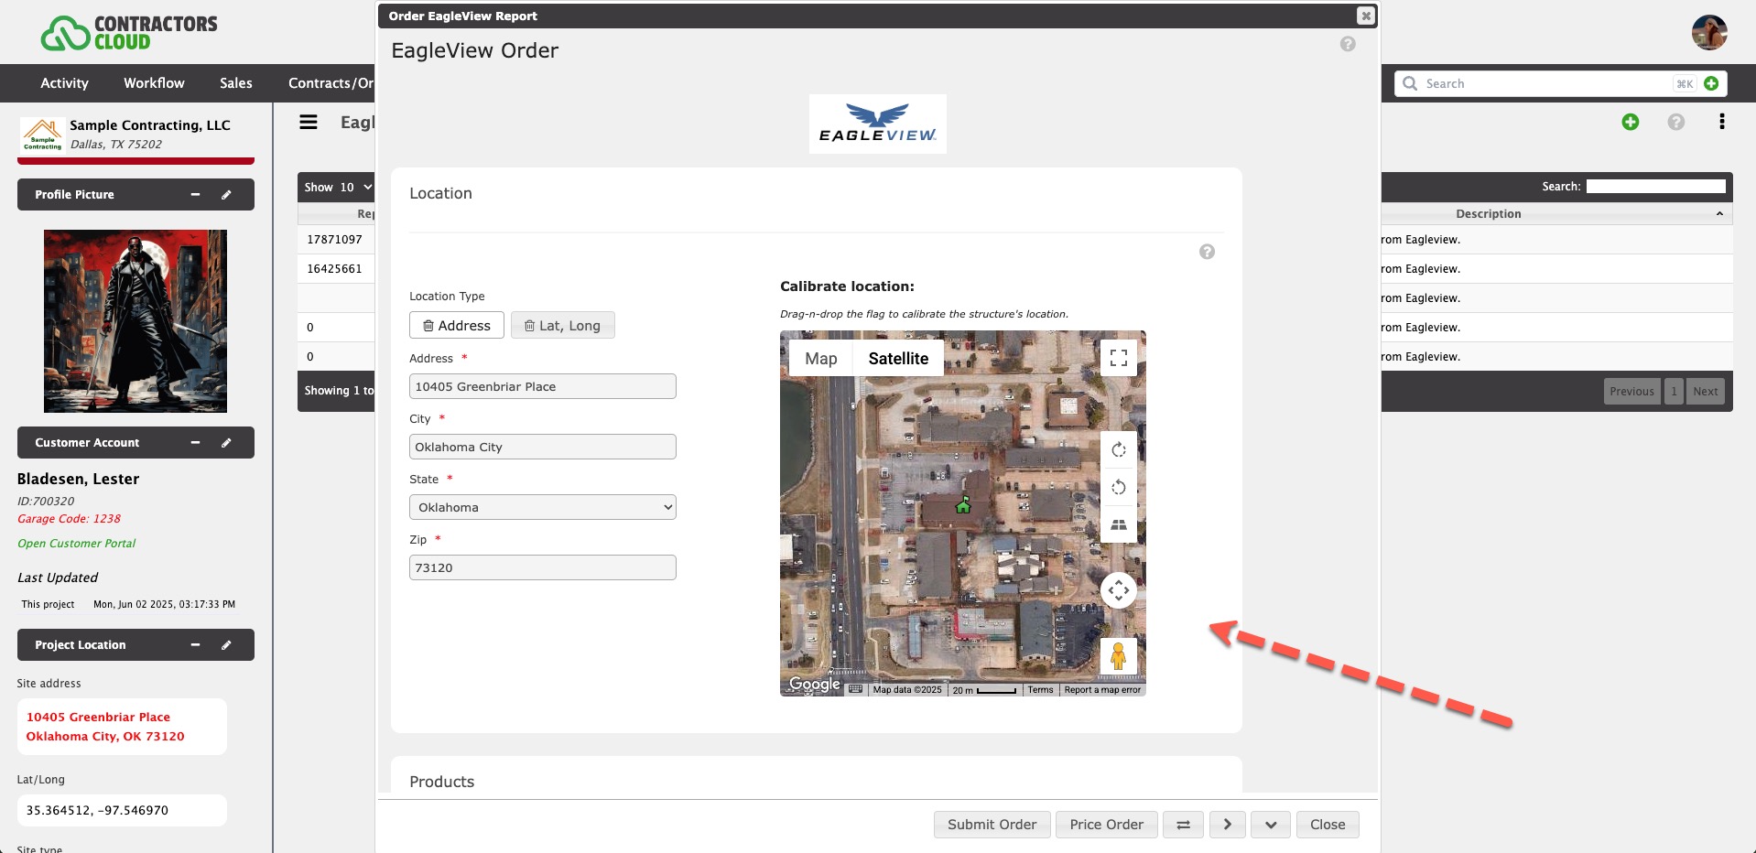Go to page 1 of table
Image resolution: width=1756 pixels, height=853 pixels.
pos(1674,392)
